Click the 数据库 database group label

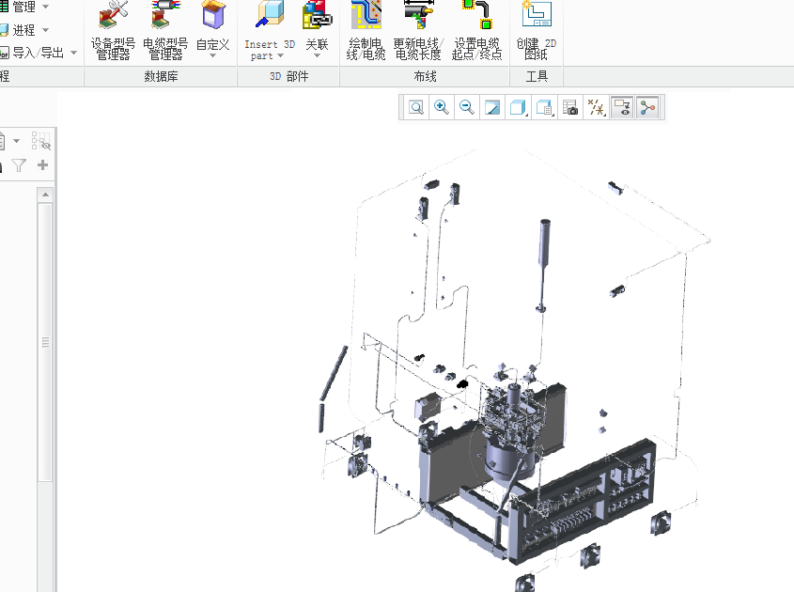click(161, 76)
